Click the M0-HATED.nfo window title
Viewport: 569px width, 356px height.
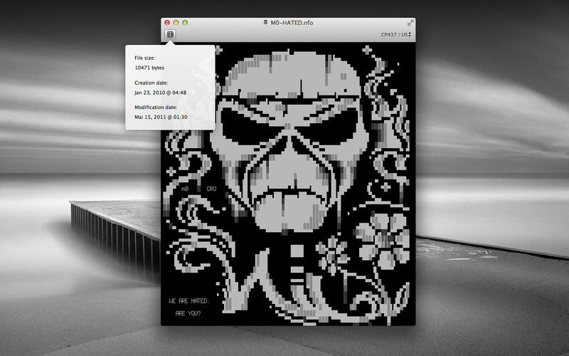(292, 23)
